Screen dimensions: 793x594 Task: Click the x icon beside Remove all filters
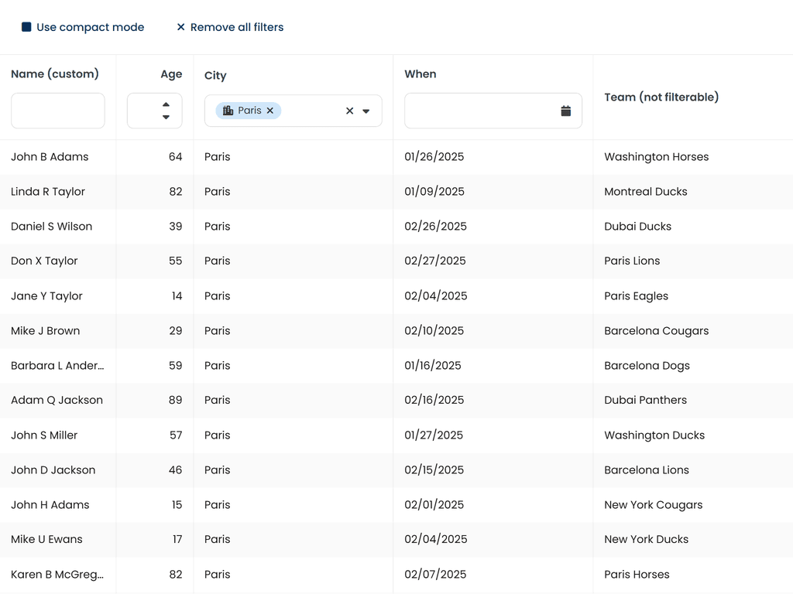point(180,27)
